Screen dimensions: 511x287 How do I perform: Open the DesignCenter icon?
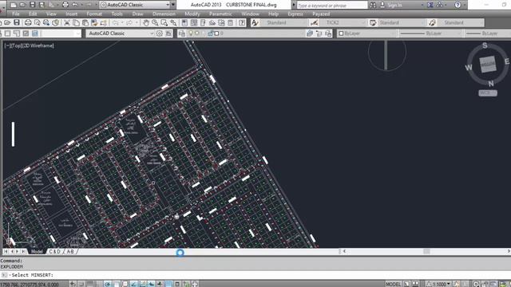point(194,22)
